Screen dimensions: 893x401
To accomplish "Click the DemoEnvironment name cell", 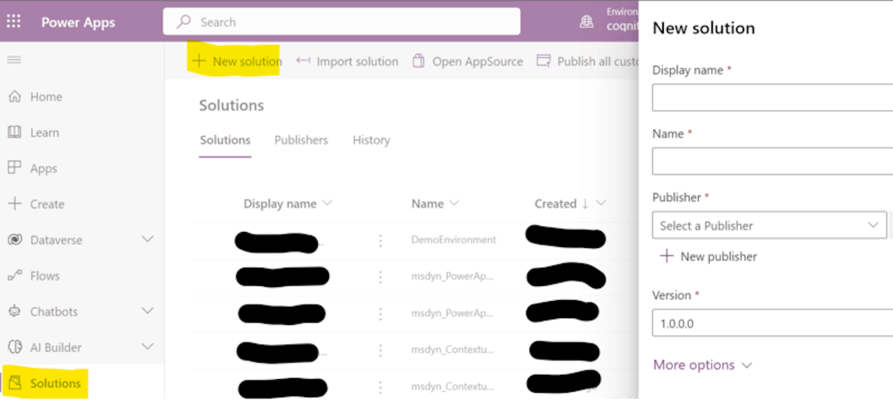I will click(x=453, y=239).
